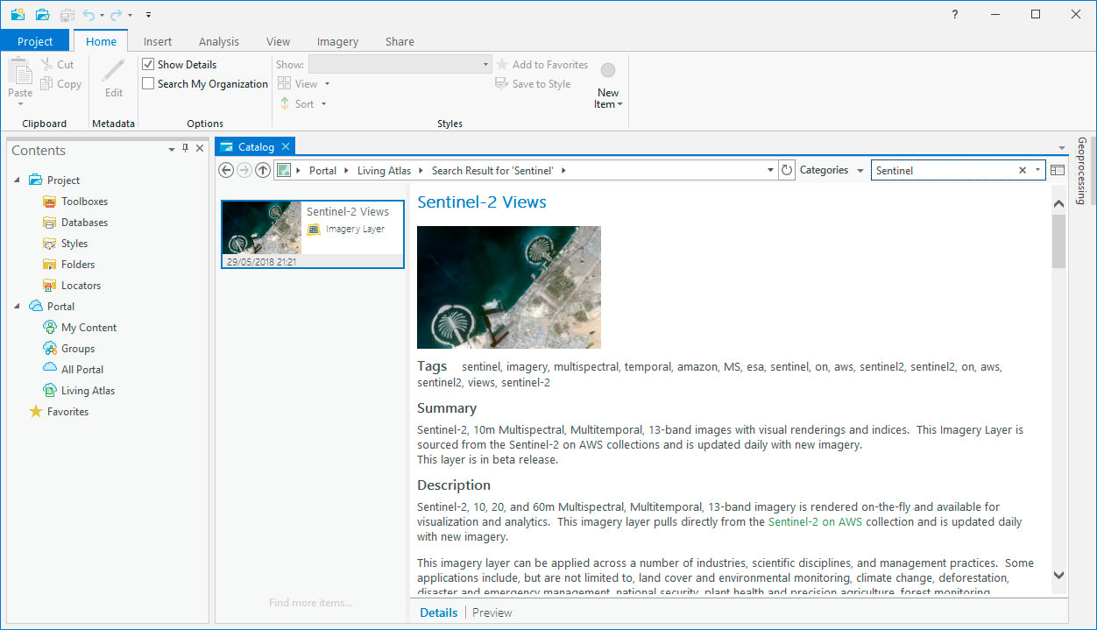Enable Search My Organization checkbox
Viewport: 1097px width, 630px height.
(x=149, y=84)
